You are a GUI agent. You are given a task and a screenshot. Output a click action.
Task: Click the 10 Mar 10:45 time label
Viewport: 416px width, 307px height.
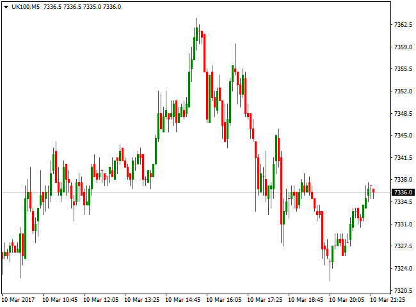tap(60, 300)
